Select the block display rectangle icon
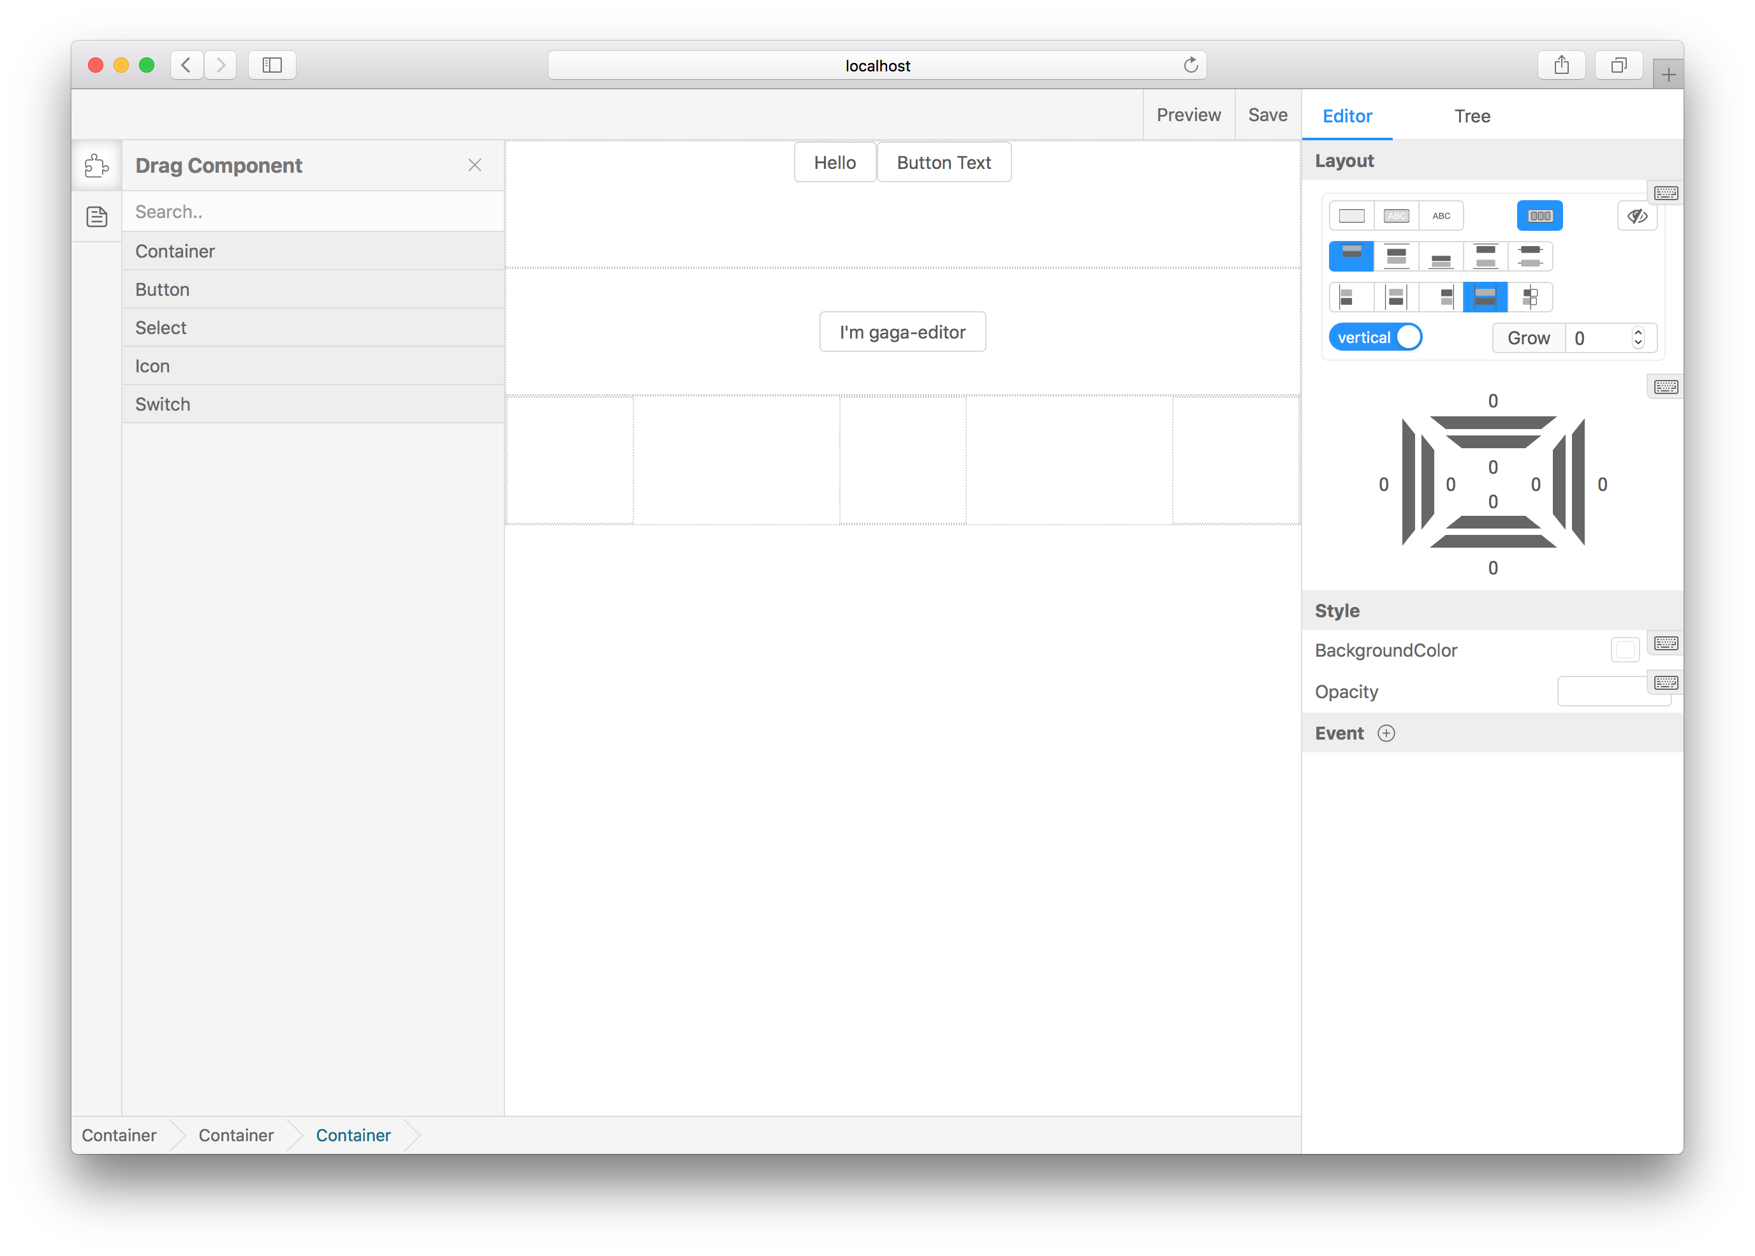1755x1256 pixels. click(x=1351, y=215)
